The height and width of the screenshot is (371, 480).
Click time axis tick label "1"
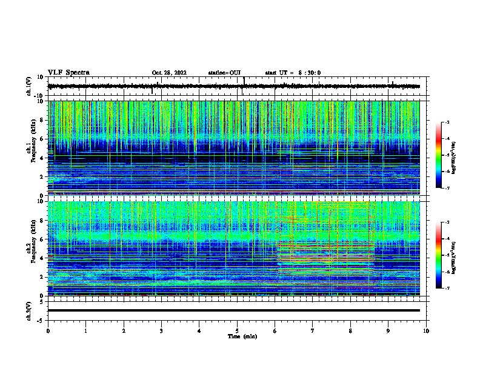pos(85,331)
